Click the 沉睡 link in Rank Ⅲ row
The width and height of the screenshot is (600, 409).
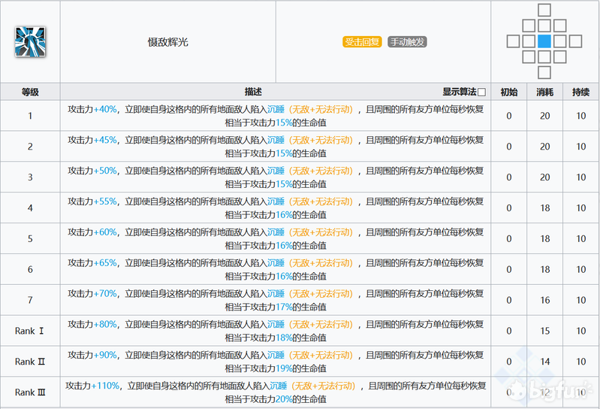coord(278,386)
